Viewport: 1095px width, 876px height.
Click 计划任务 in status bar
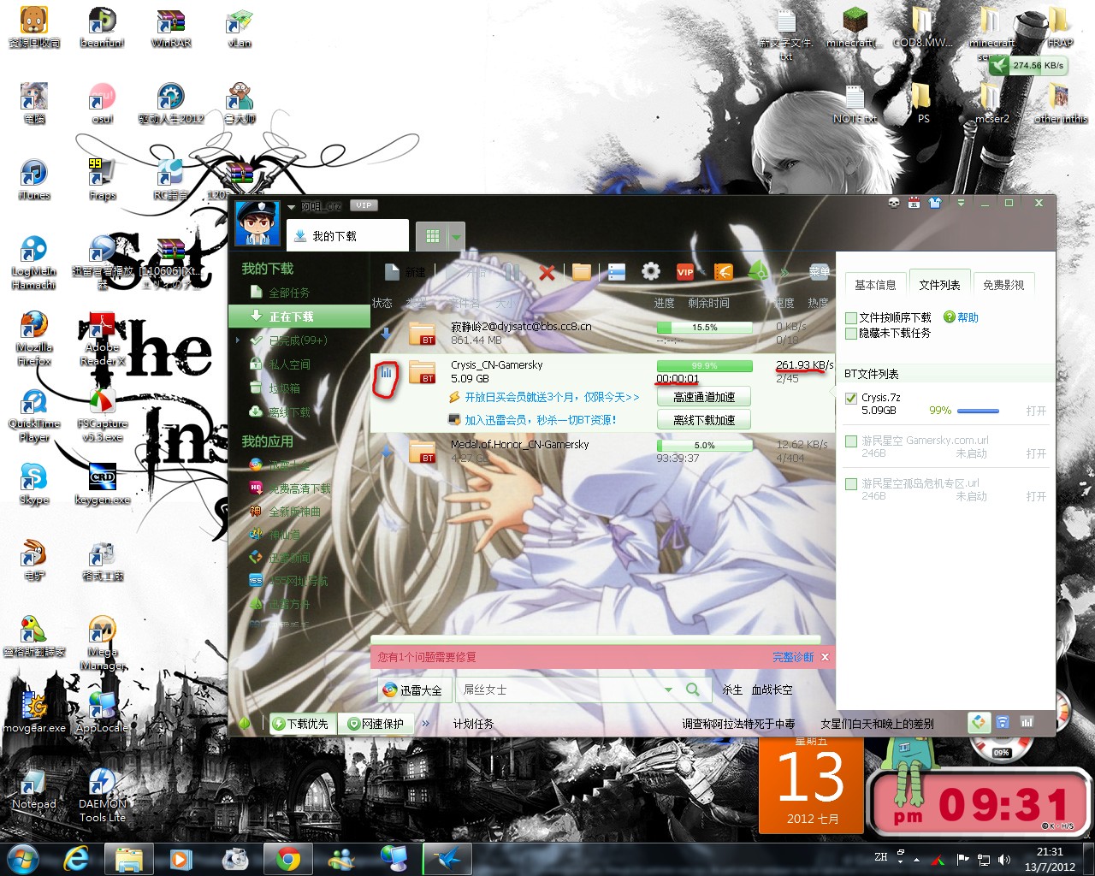(473, 724)
